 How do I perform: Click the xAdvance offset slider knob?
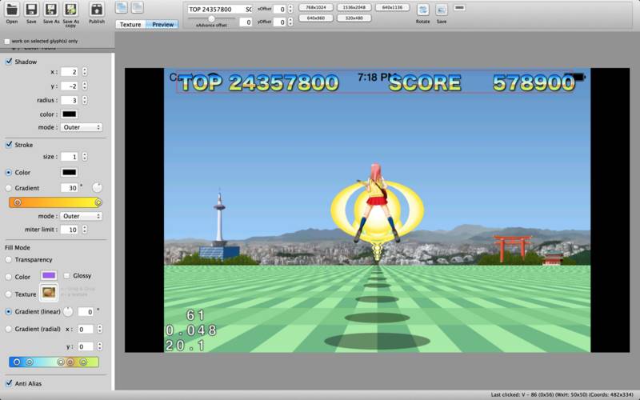point(211,18)
